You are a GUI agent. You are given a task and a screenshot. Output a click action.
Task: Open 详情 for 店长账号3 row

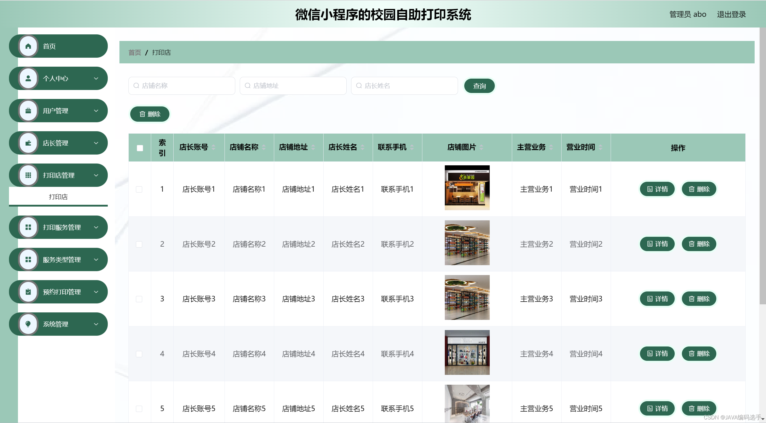(x=657, y=299)
